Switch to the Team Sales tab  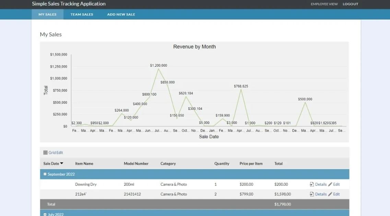click(x=82, y=14)
